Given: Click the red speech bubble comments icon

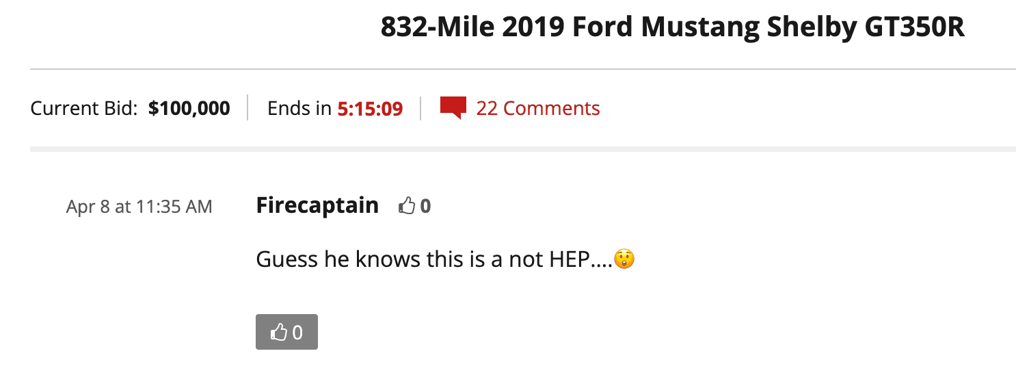Looking at the screenshot, I should pyautogui.click(x=453, y=108).
